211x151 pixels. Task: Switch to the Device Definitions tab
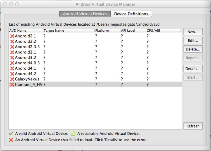[x=131, y=14]
